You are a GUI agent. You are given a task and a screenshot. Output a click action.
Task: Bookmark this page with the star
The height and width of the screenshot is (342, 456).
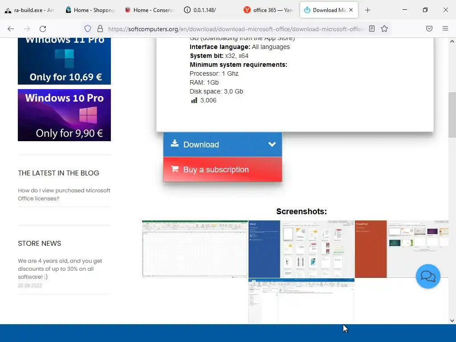coord(384,28)
